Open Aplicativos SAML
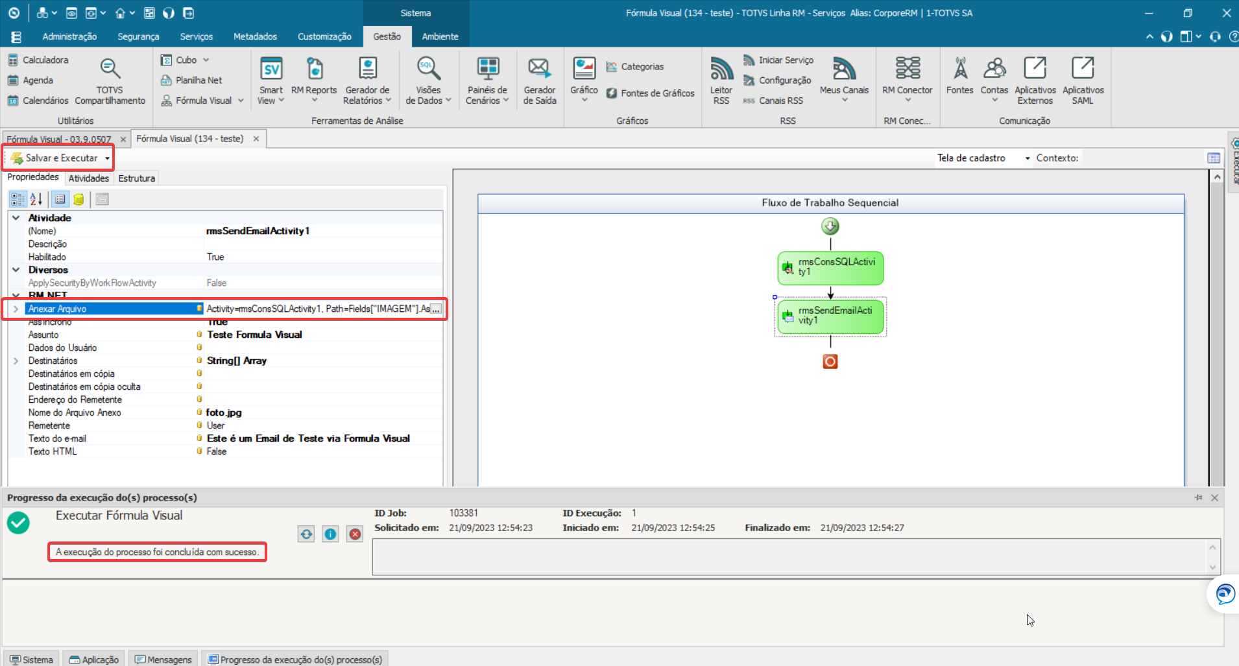Viewport: 1239px width, 666px height. (1083, 80)
